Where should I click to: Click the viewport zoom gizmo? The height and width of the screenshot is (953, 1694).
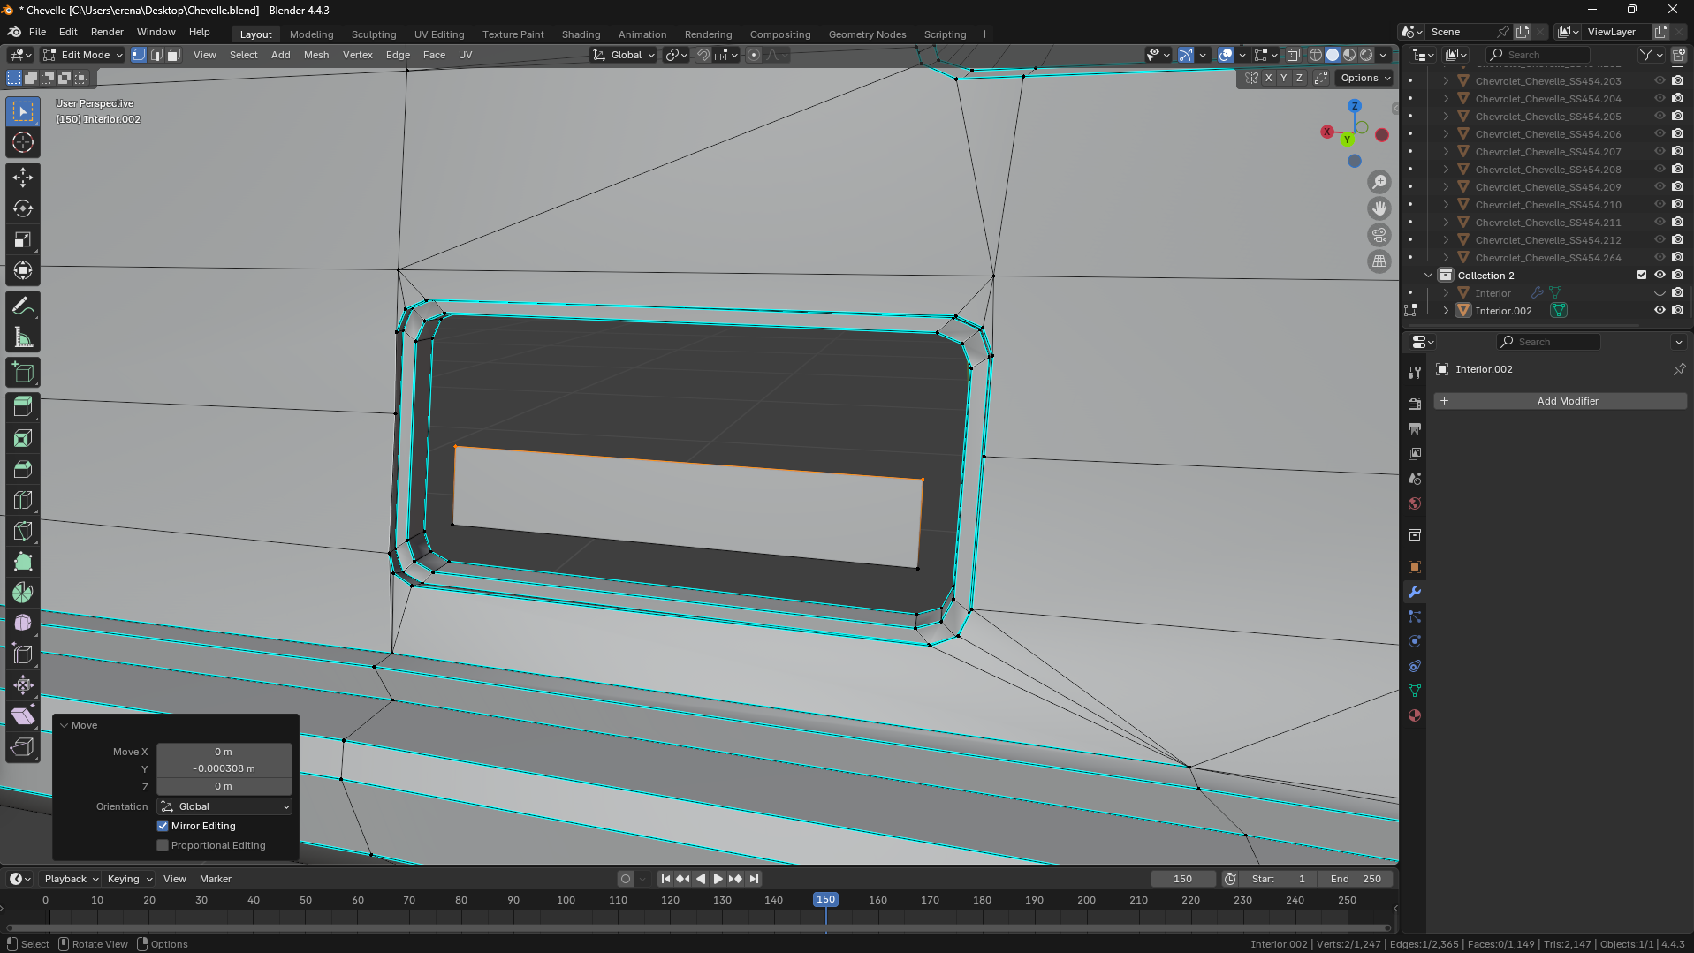pyautogui.click(x=1379, y=182)
